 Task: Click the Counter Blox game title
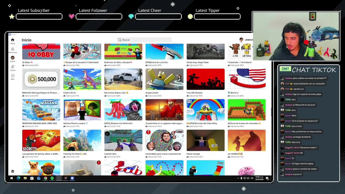[x=110, y=154]
